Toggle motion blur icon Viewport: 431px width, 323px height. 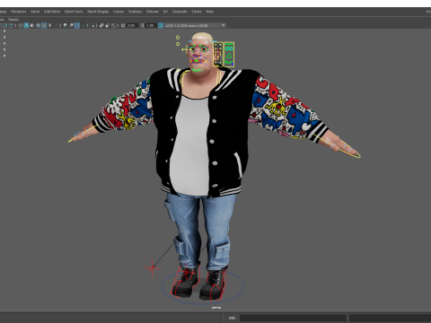(x=71, y=25)
